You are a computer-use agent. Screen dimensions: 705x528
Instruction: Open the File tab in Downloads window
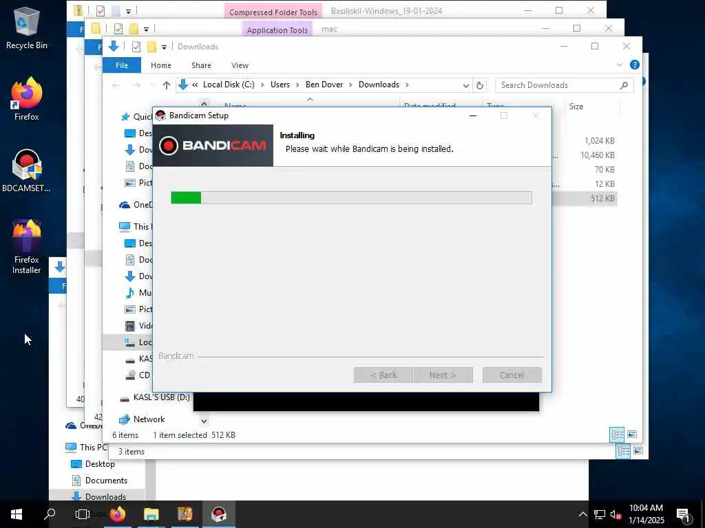coord(122,65)
